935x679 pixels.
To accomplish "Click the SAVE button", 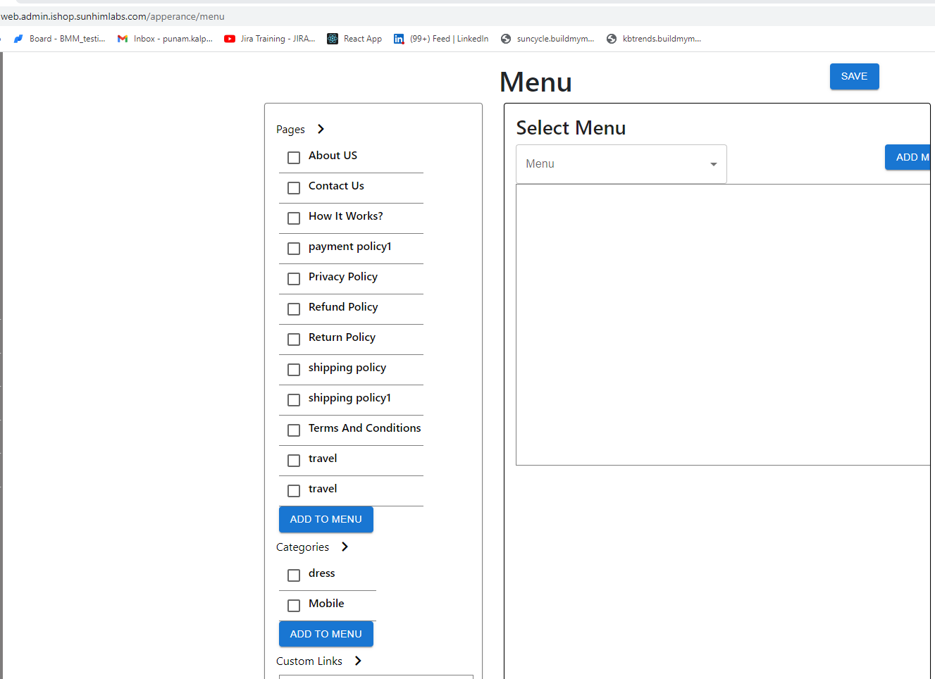I will coord(854,76).
